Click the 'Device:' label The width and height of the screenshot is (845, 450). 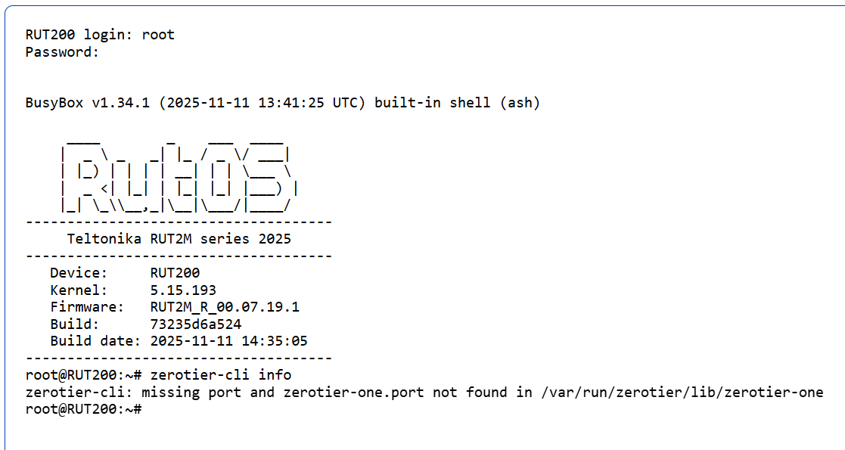tap(79, 273)
